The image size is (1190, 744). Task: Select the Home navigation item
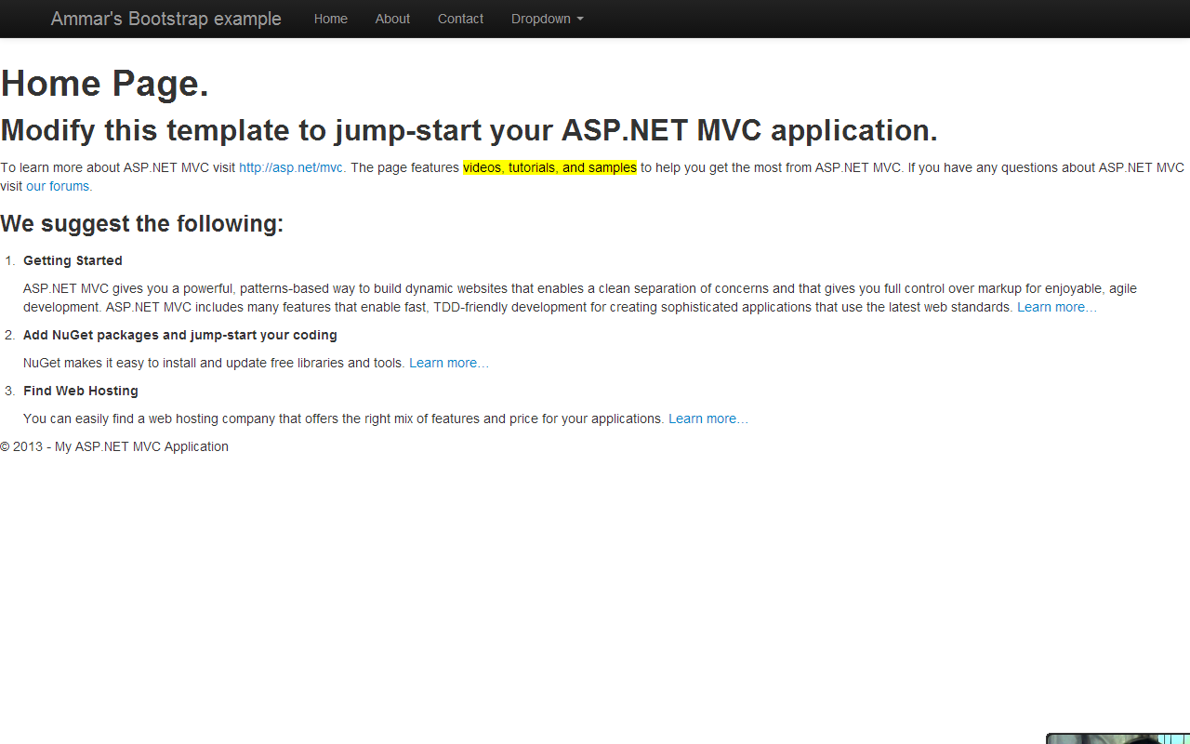[330, 19]
